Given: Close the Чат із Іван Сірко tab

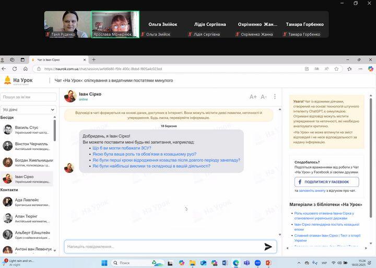Looking at the screenshot, I should [85, 60].
